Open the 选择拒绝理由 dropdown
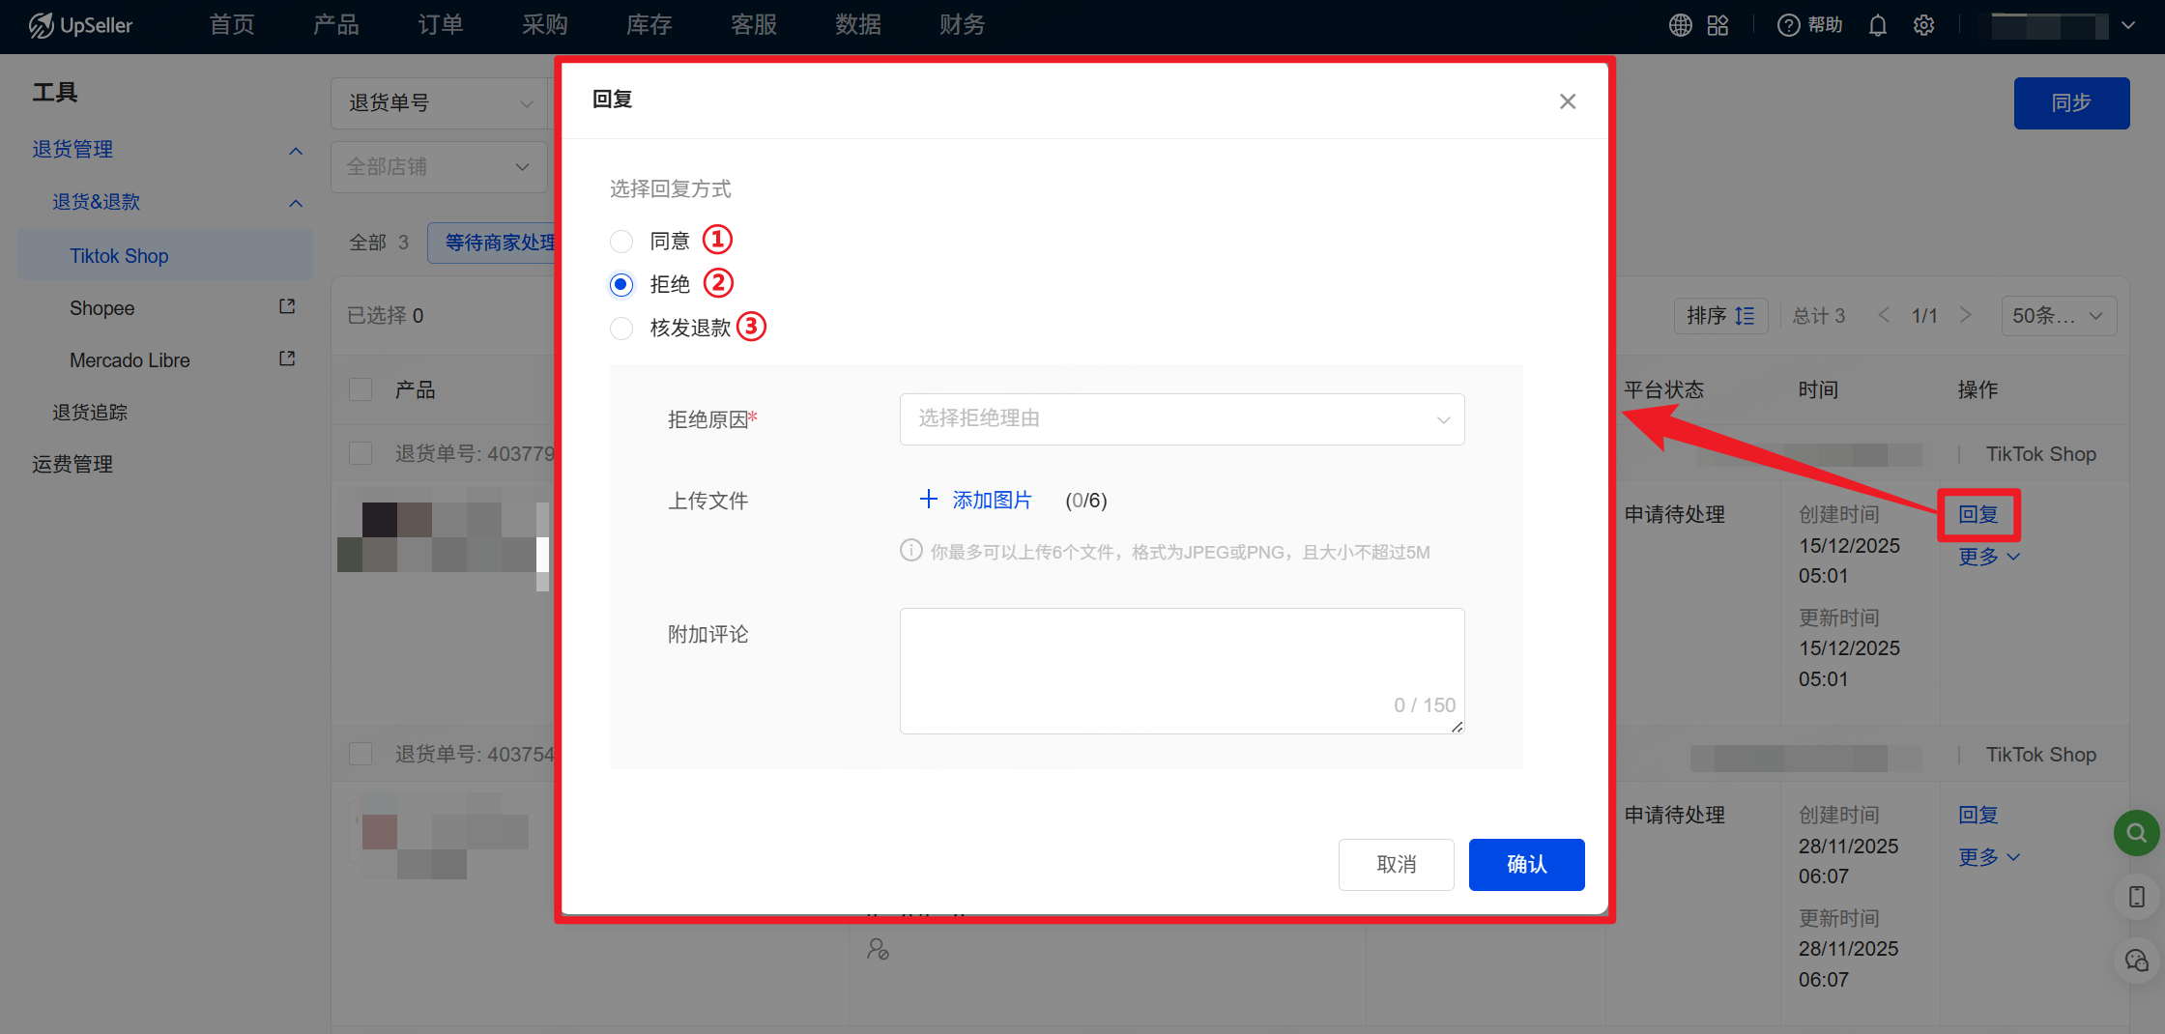Screen dimensions: 2165x1034 click(x=1181, y=418)
